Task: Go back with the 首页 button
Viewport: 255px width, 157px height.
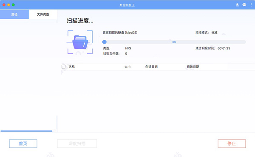Action: (x=23, y=143)
